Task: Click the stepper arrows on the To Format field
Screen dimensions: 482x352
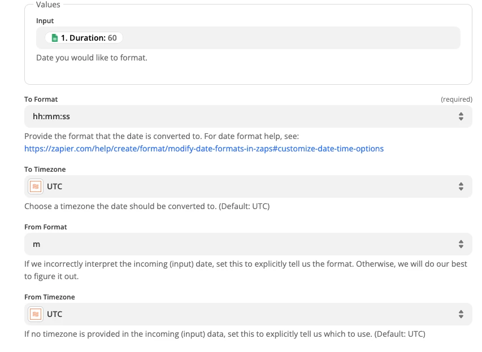Action: click(461, 117)
